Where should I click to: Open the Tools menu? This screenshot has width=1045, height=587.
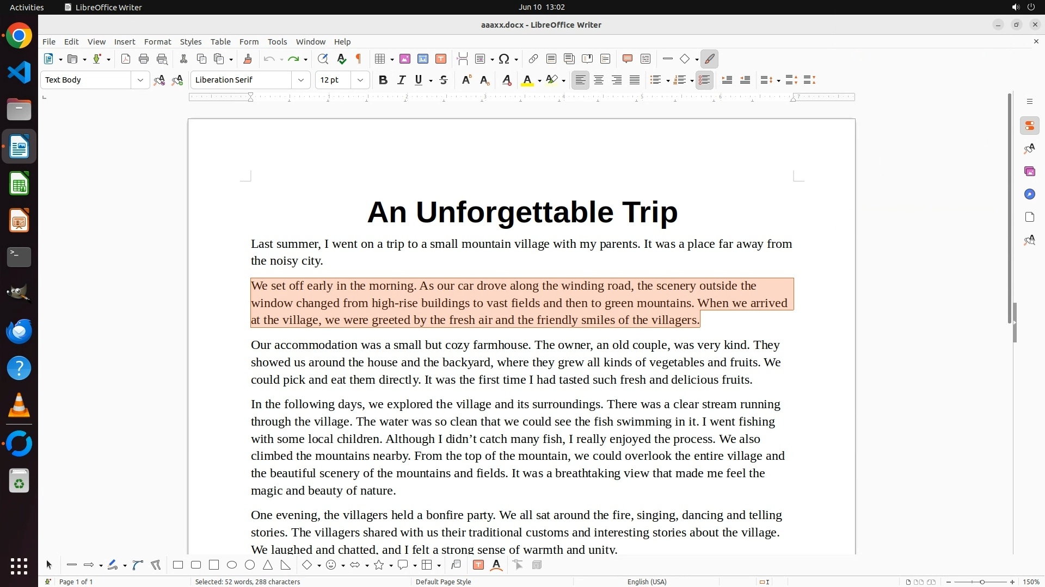pyautogui.click(x=277, y=42)
